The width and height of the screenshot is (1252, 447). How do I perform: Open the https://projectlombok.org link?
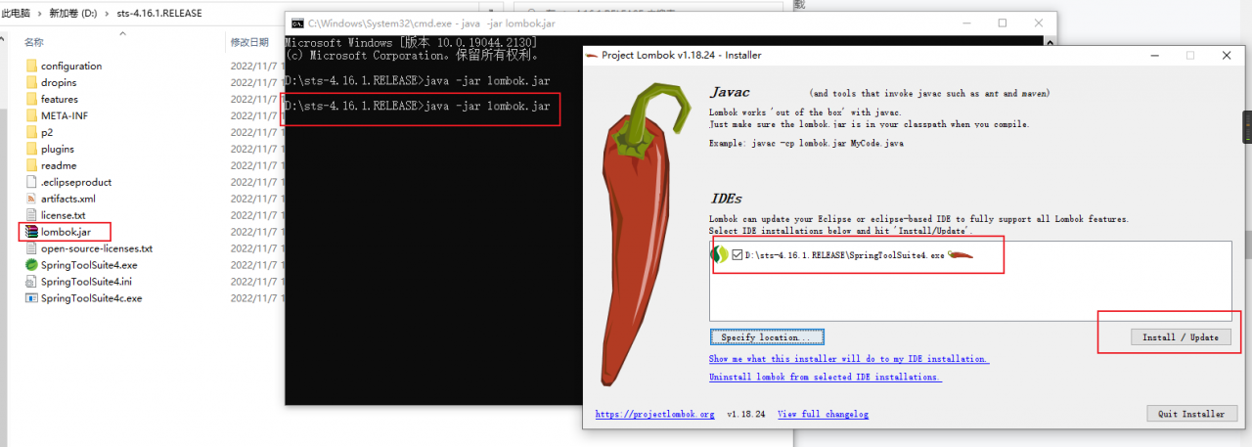coord(655,414)
